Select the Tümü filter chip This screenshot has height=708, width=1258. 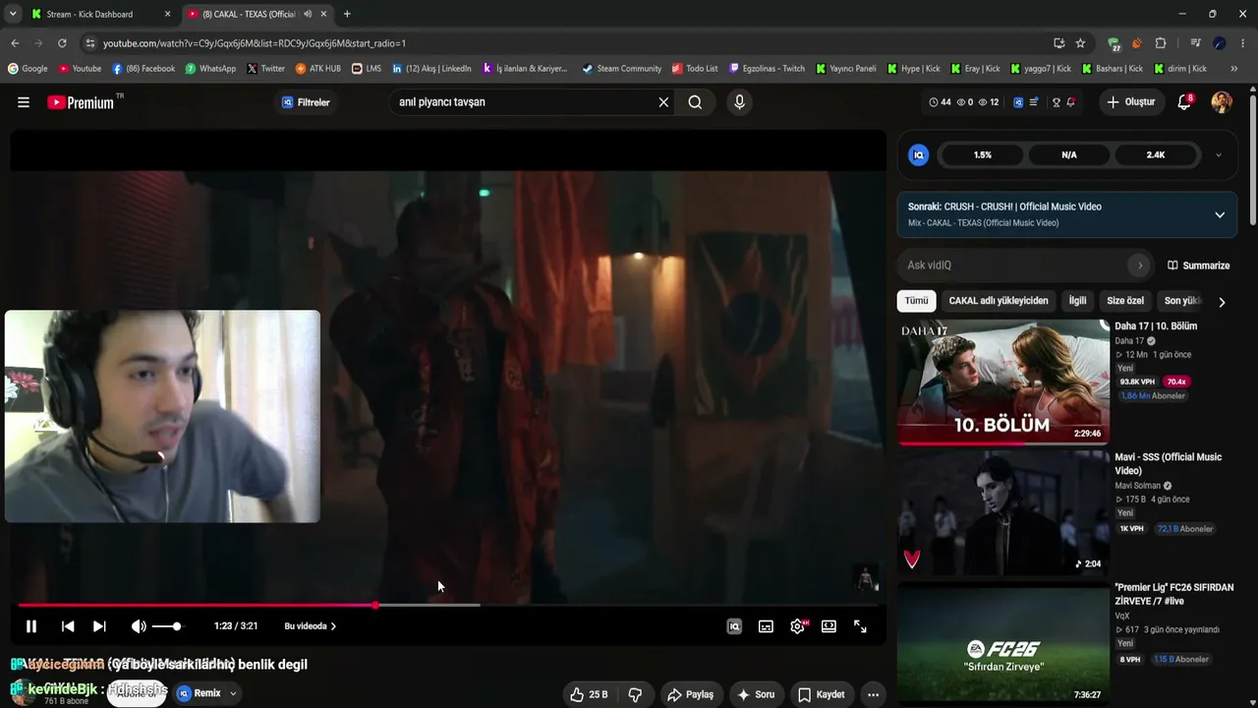[x=916, y=301]
